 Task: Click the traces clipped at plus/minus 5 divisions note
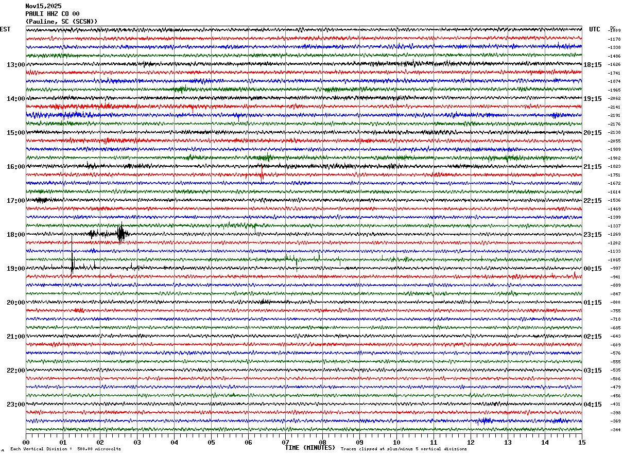click(x=404, y=449)
